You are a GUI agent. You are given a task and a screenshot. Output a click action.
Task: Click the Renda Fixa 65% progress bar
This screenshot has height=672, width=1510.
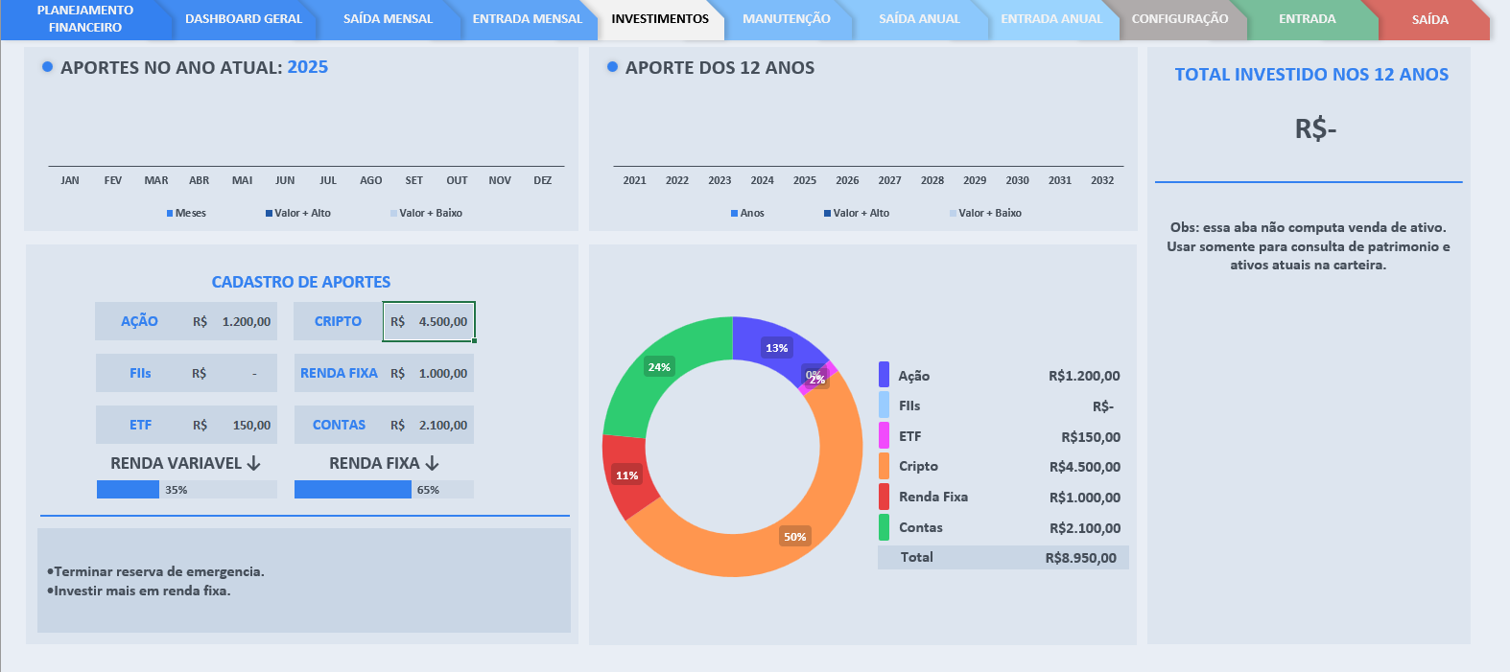pos(384,490)
